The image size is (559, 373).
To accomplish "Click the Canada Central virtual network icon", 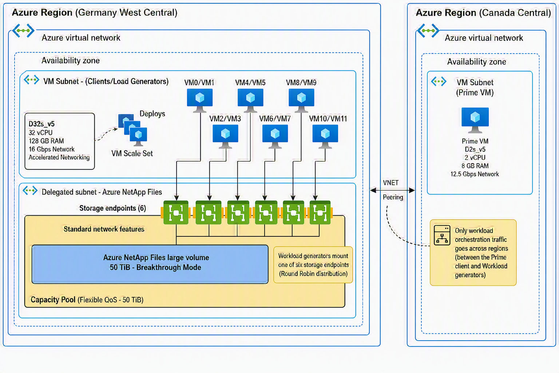I will (428, 31).
